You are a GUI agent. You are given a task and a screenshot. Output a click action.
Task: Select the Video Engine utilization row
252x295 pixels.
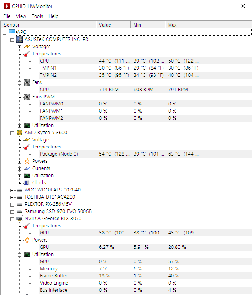pos(145,283)
